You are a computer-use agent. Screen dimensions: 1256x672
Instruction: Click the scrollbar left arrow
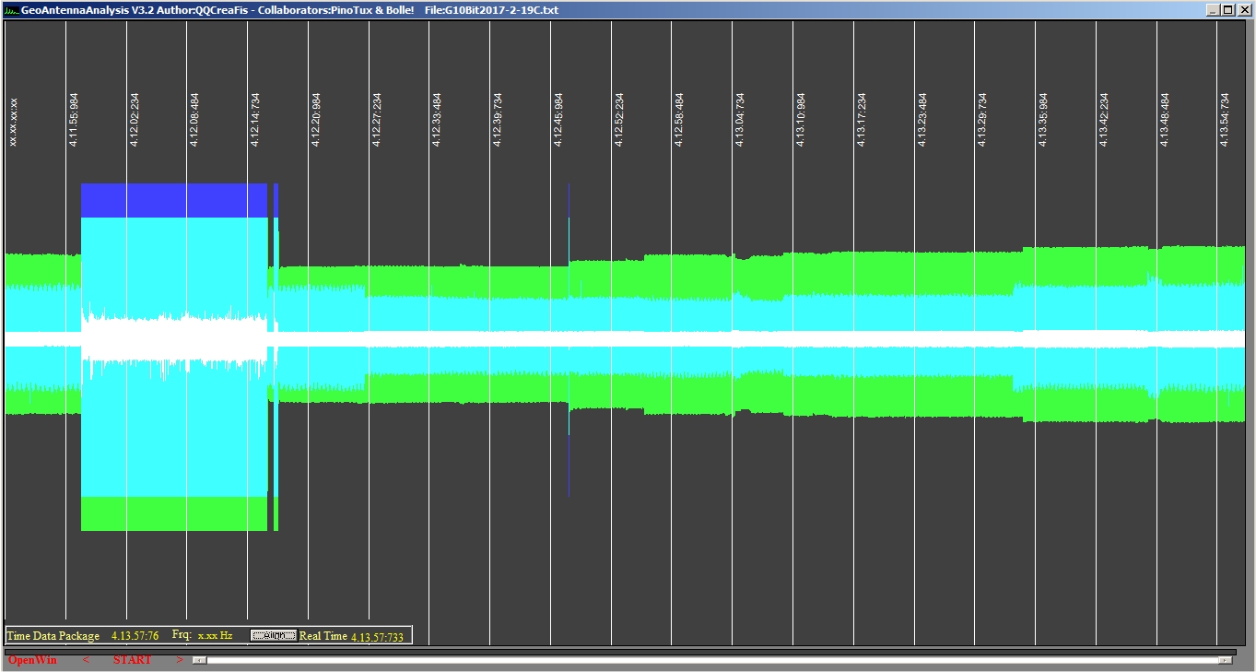[199, 660]
